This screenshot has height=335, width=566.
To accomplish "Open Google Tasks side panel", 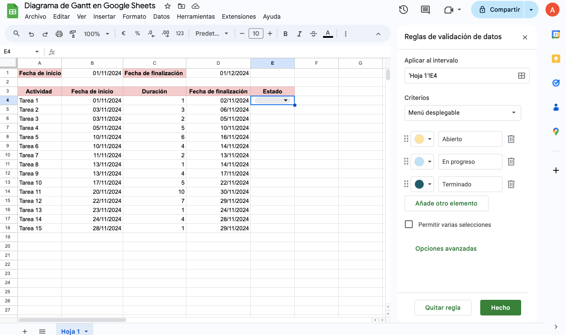I will click(x=556, y=83).
